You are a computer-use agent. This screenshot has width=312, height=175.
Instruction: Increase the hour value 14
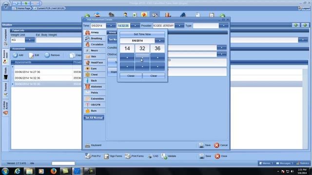tap(127, 57)
